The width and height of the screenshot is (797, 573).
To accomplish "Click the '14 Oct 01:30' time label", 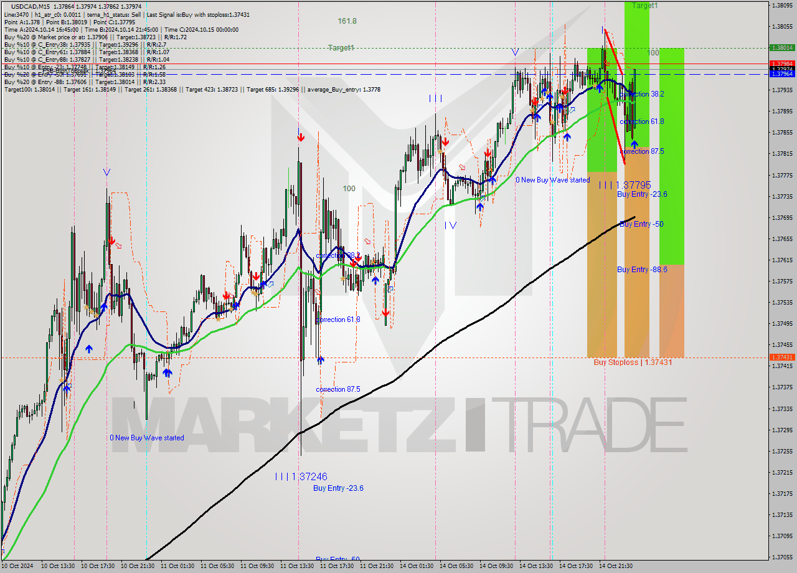I will coord(417,566).
